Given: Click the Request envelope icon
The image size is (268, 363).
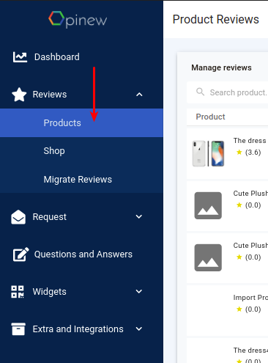Looking at the screenshot, I should 18,217.
